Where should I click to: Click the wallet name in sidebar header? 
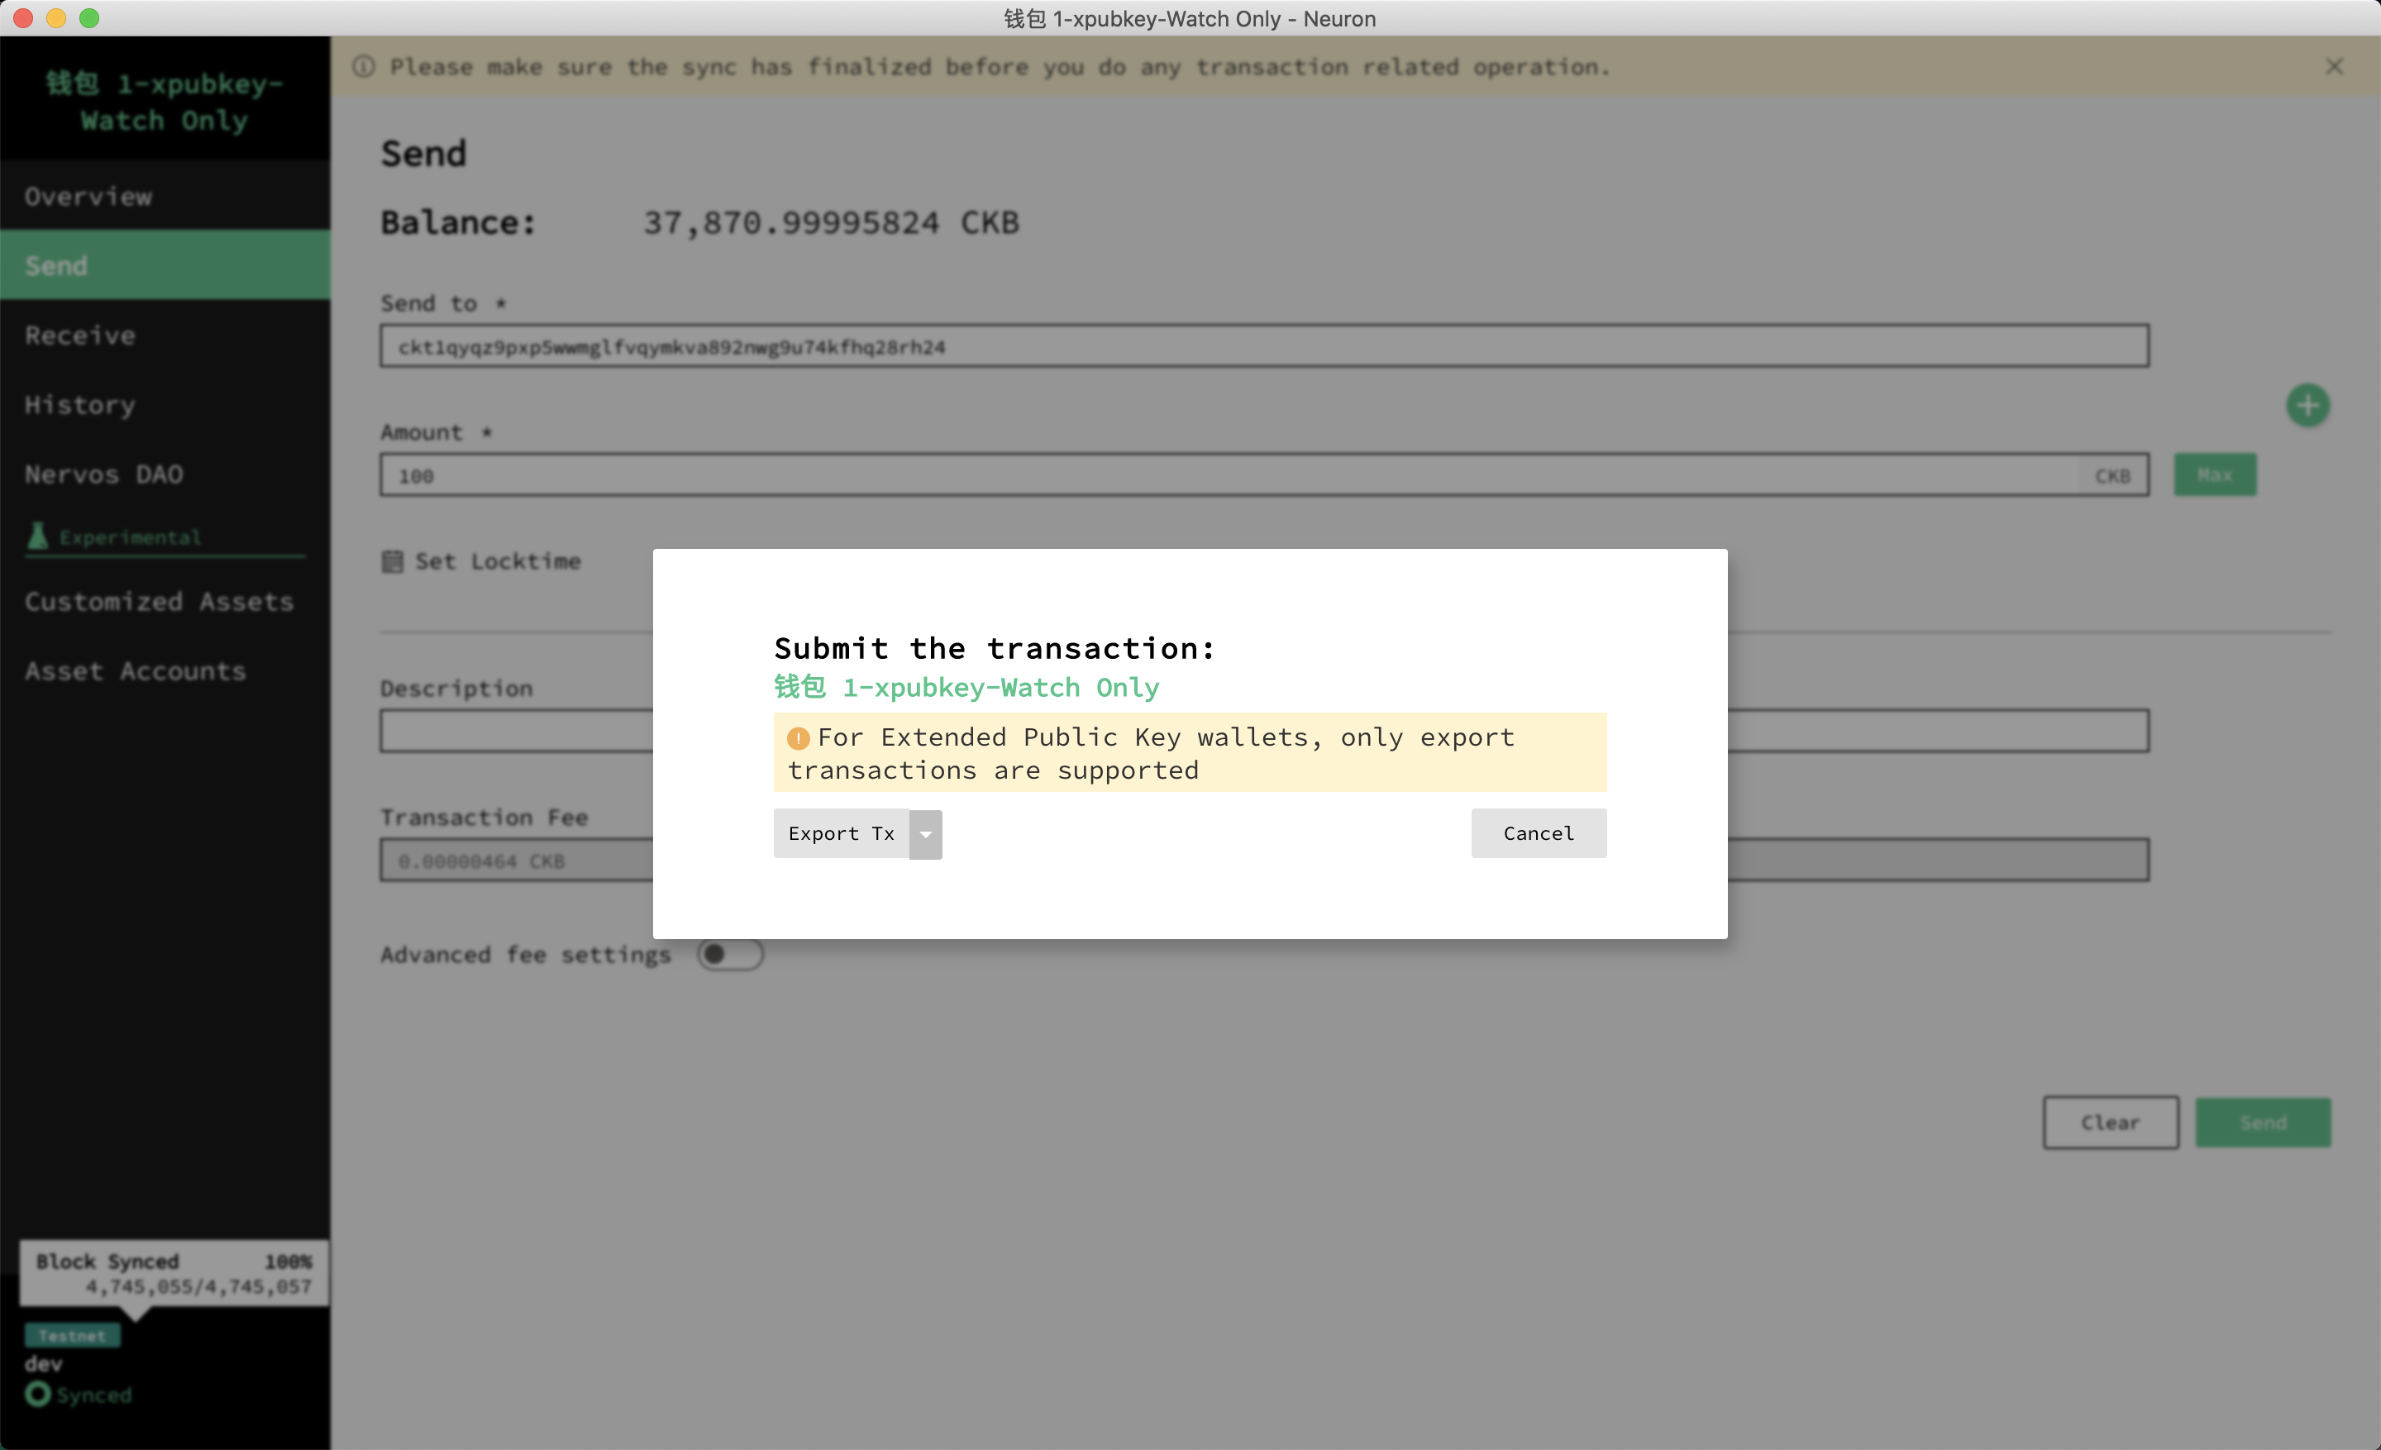(165, 102)
